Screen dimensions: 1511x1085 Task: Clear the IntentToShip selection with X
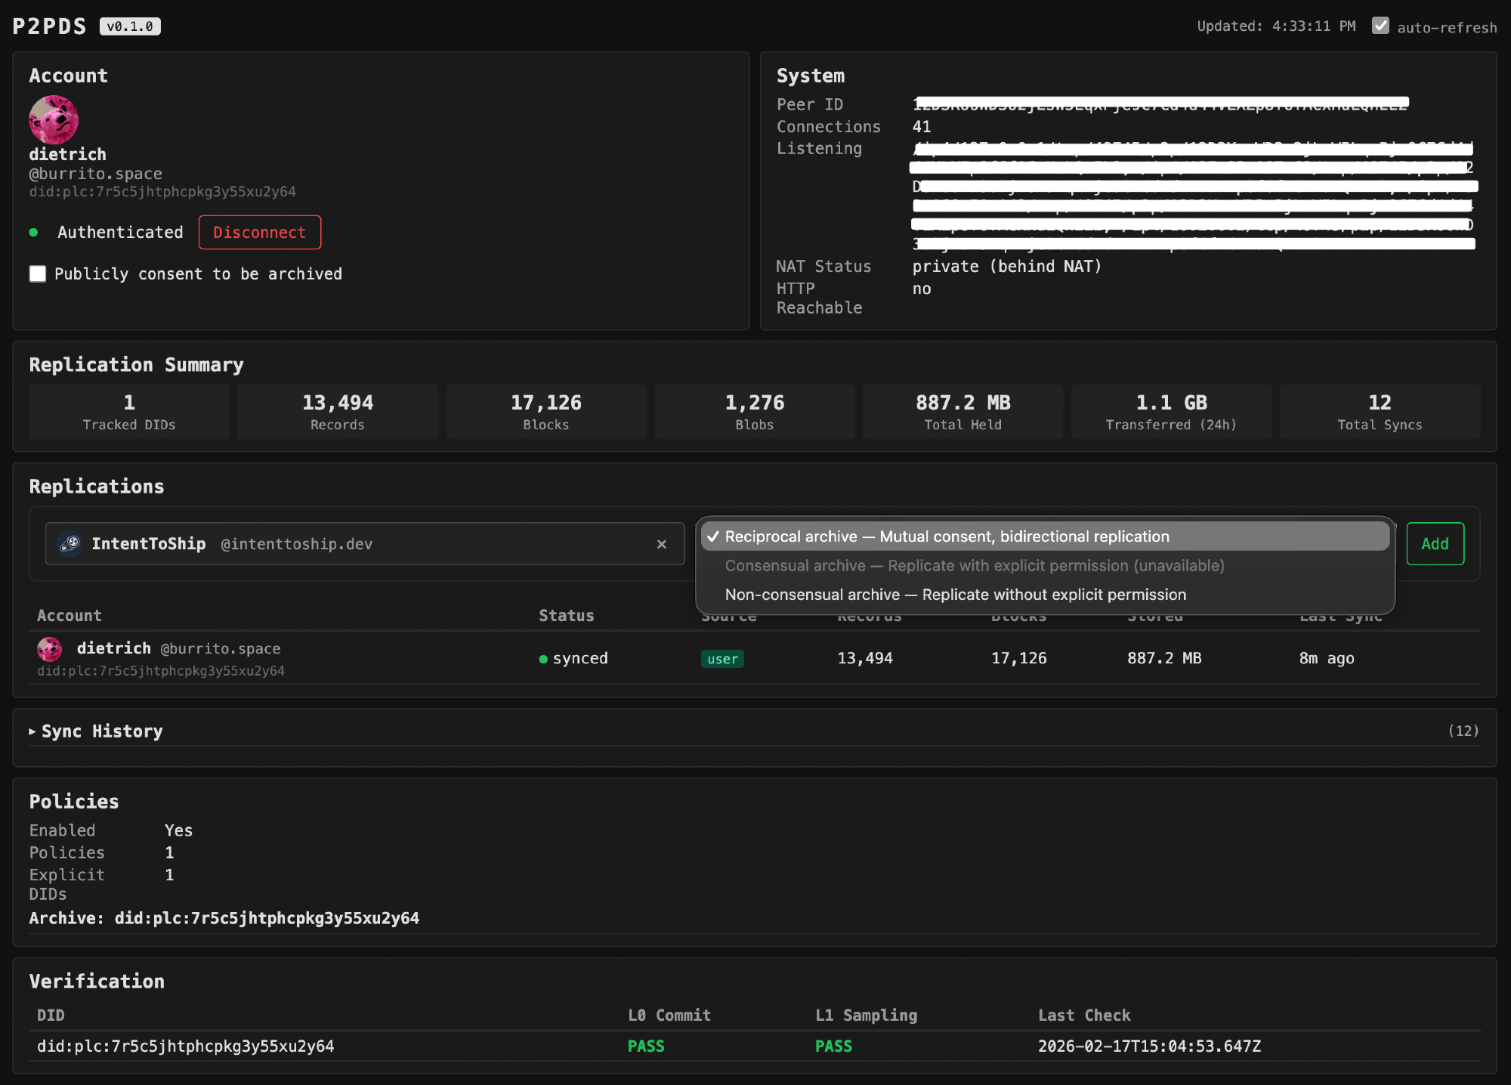click(x=661, y=544)
